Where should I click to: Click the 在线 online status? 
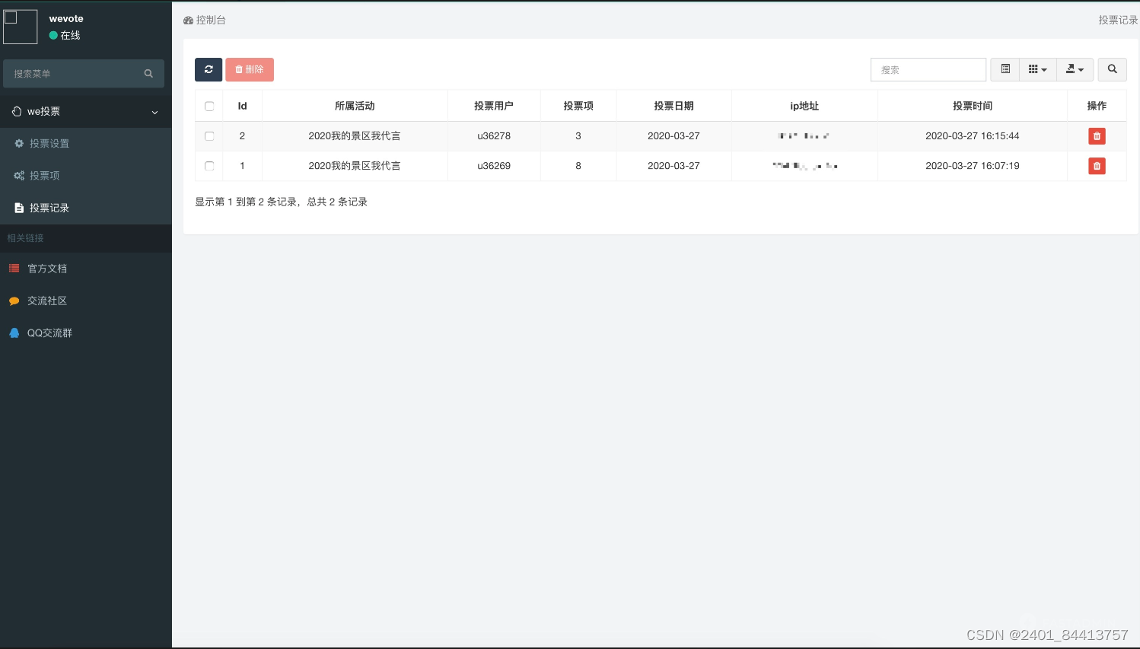pyautogui.click(x=65, y=36)
